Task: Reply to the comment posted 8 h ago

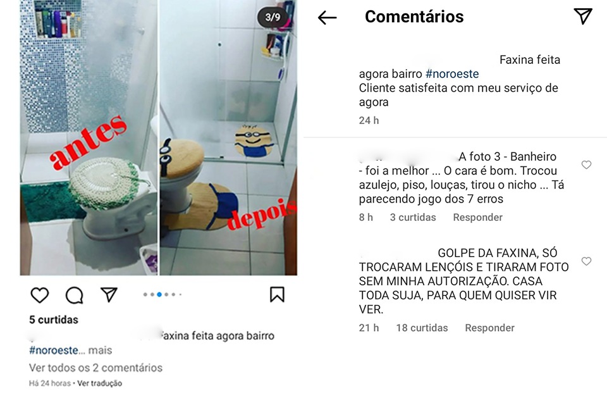Action: click(478, 218)
